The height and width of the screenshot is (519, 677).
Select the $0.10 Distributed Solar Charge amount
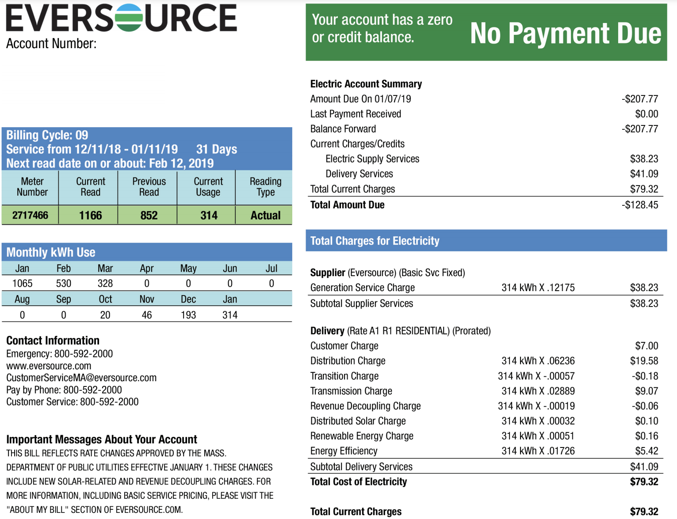tap(646, 421)
